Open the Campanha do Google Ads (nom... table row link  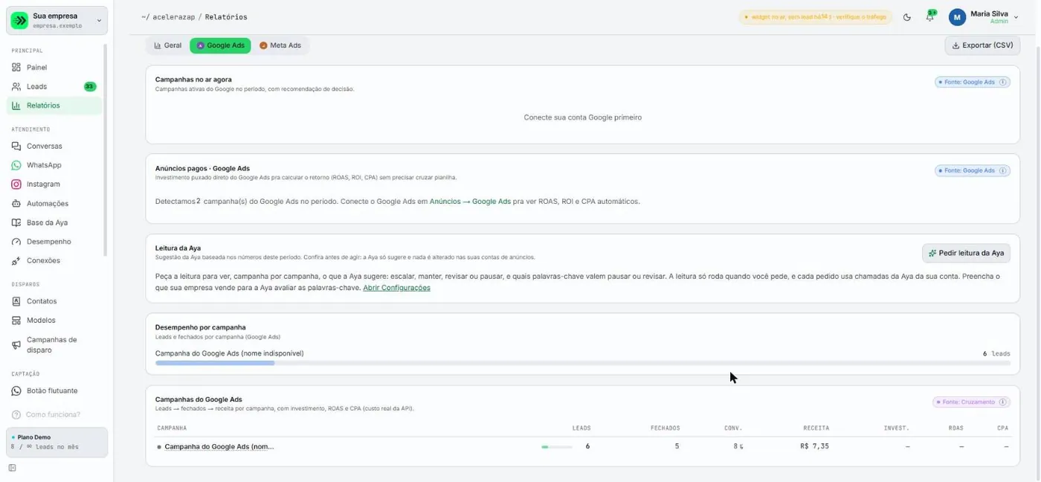pyautogui.click(x=219, y=447)
